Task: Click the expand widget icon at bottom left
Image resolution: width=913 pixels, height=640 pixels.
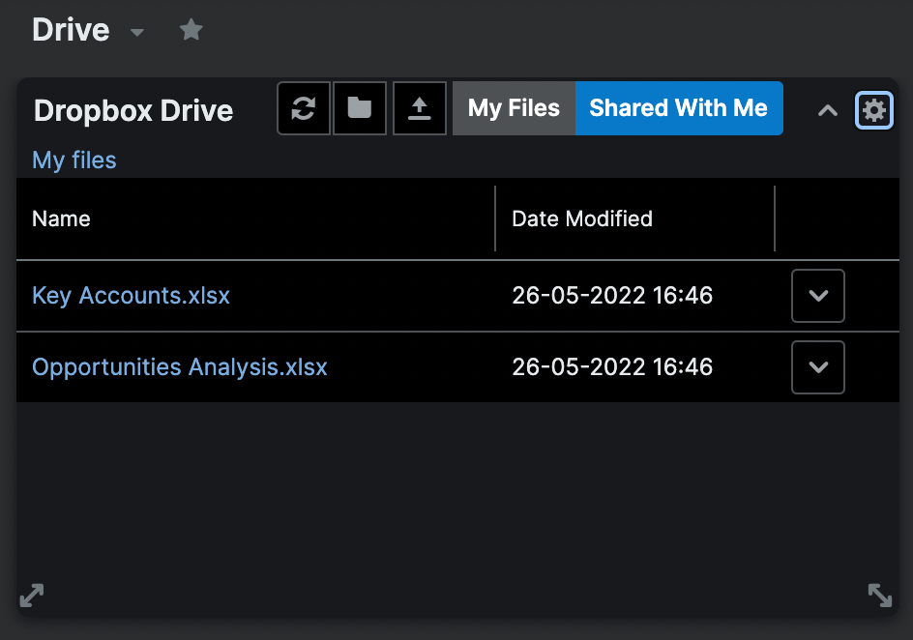Action: (31, 595)
